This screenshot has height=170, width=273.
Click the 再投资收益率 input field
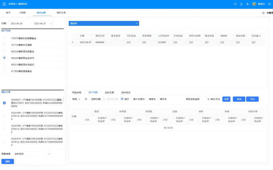coord(203,99)
